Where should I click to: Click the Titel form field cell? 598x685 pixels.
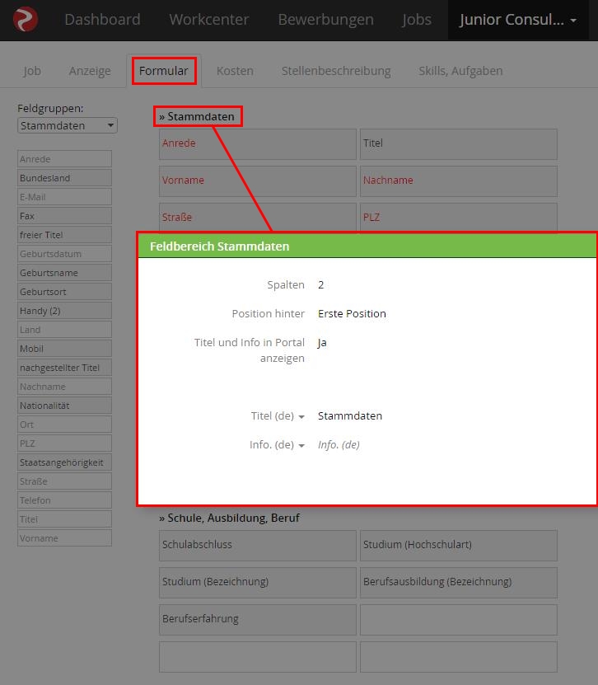tap(458, 144)
